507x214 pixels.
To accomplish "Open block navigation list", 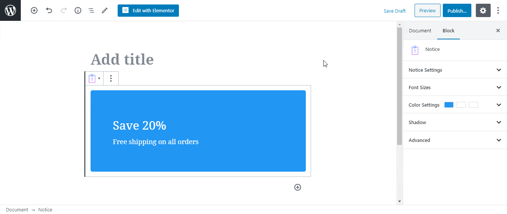I will click(x=91, y=11).
